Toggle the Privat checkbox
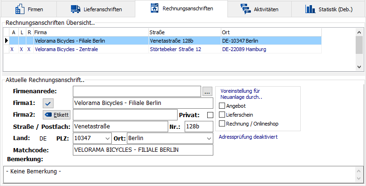The image size is (366, 186). [210, 115]
